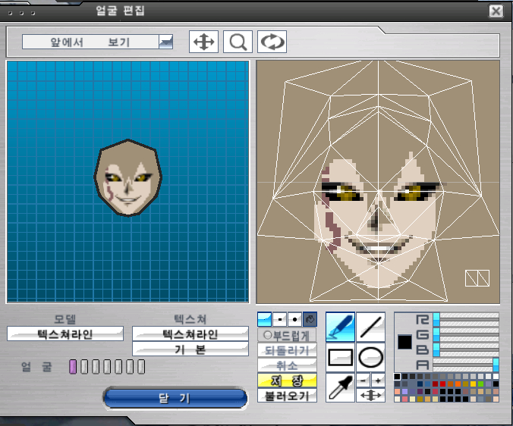
Task: Click the 불러오기 (load) button
Action: (288, 395)
